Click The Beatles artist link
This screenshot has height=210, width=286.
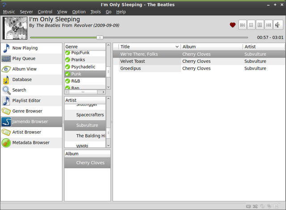[48, 25]
